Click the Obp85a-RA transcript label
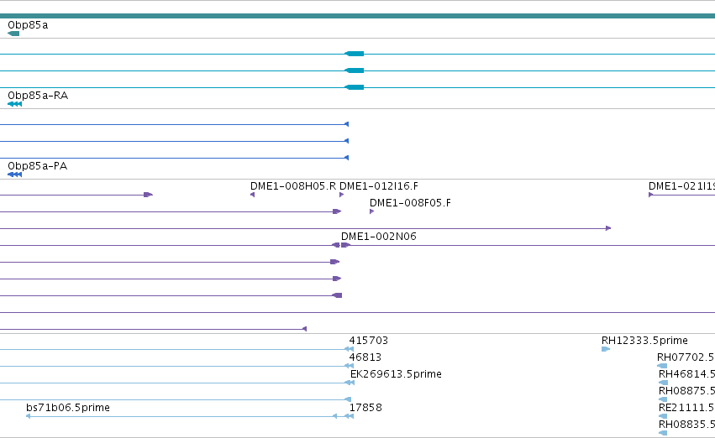Screen dimensions: 715x438 point(38,96)
